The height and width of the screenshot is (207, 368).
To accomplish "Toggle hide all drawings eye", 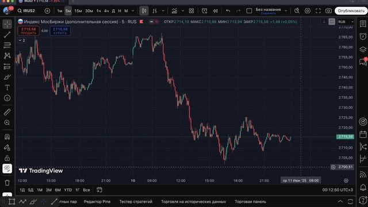I will pos(7,168).
